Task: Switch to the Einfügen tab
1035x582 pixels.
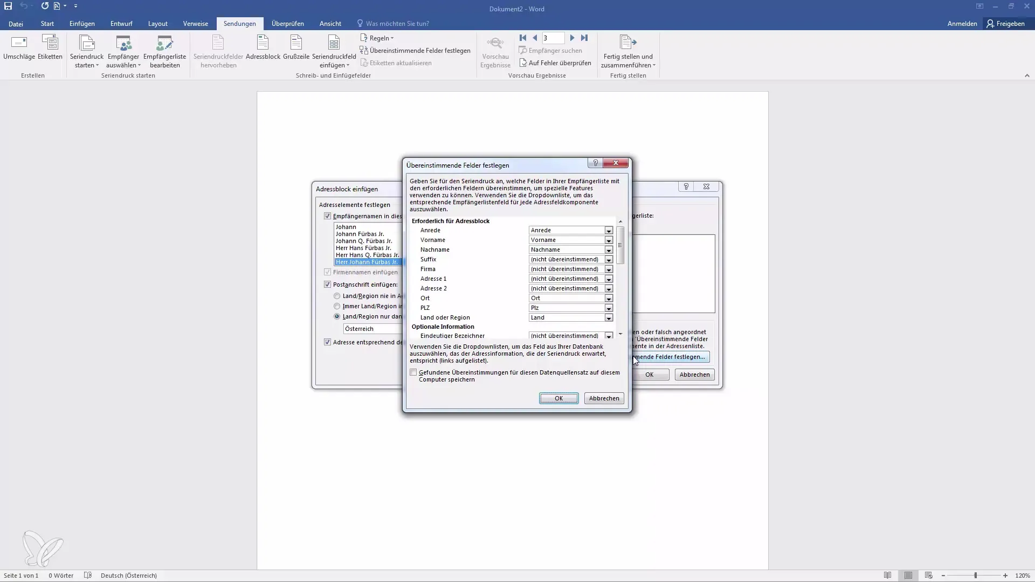Action: point(82,24)
